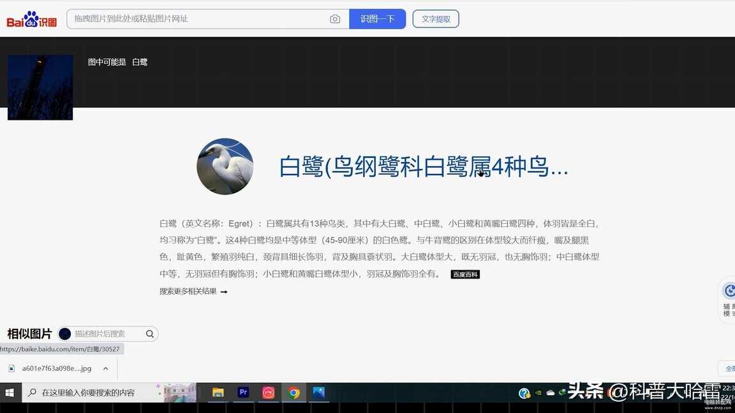Open the uploaded dark image thumbnail
This screenshot has width=735, height=413.
point(40,87)
